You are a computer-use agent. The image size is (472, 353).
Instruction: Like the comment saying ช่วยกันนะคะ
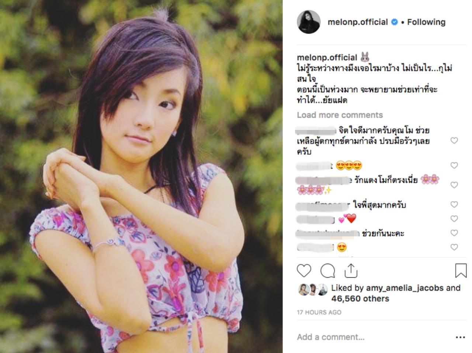pos(454,233)
